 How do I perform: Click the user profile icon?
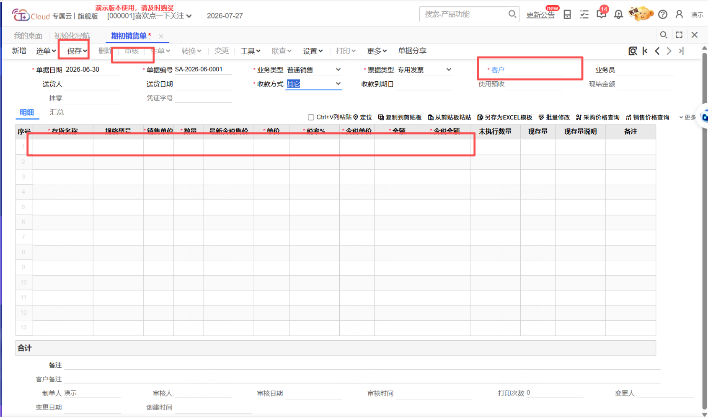(679, 14)
